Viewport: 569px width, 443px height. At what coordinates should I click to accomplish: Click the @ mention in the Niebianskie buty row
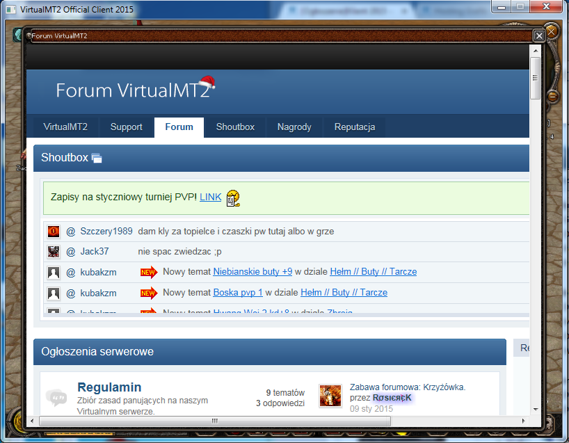click(x=71, y=273)
